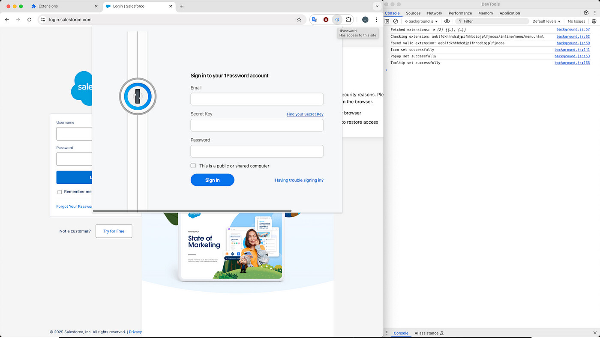Open the DevTools Application tab
Image resolution: width=600 pixels, height=338 pixels.
coord(510,13)
